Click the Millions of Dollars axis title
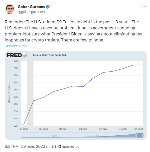 tap(9, 93)
